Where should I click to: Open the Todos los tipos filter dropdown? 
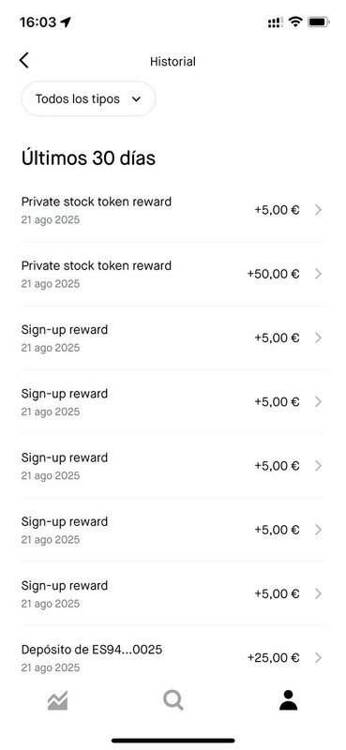88,99
